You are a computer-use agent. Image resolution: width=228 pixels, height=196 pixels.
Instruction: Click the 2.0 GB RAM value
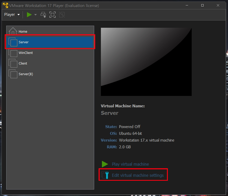point(125,147)
